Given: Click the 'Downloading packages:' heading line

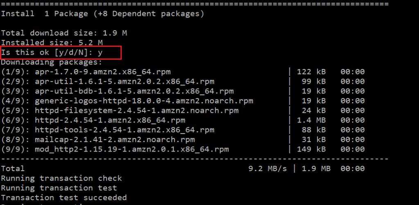Looking at the screenshot, I should tap(52, 62).
